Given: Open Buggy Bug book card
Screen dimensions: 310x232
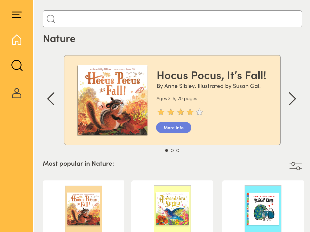Looking at the screenshot, I should (263, 206).
